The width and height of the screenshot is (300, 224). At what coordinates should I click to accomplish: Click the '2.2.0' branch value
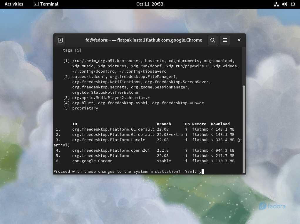point(162,151)
